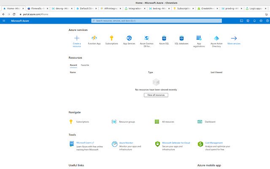Click the browser back arrow
The image size is (270, 169).
tap(4, 14)
